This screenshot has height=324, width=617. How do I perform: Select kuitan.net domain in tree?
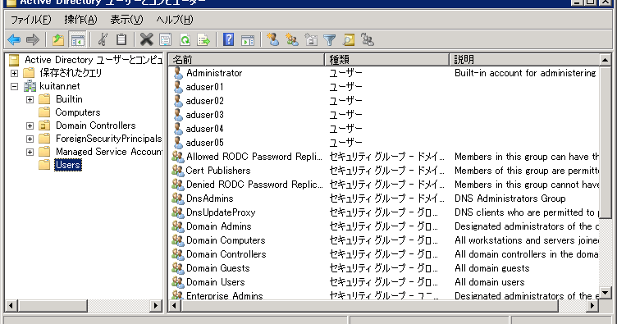tap(60, 86)
